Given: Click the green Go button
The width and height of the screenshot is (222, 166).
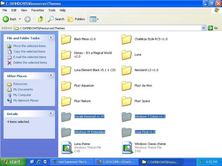Looking at the screenshot, I should click(x=213, y=28).
